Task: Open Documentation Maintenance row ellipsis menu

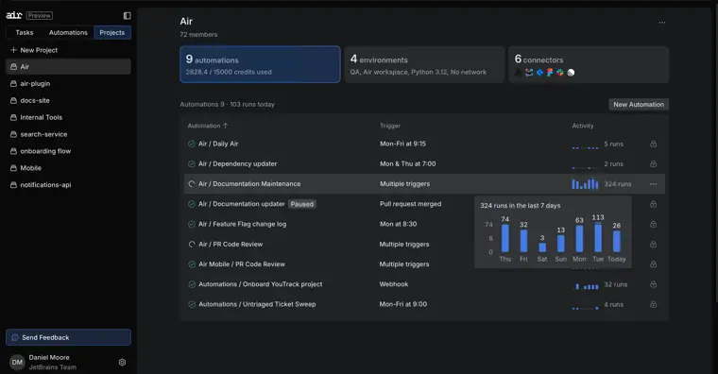Action: [653, 184]
